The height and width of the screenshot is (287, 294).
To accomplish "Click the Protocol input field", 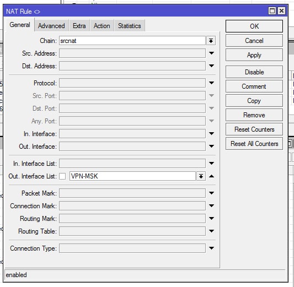I will click(132, 83).
